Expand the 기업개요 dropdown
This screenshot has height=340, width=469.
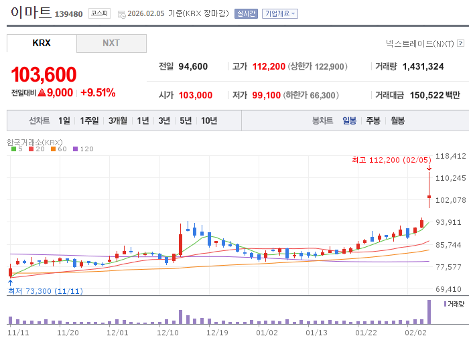[x=280, y=14]
